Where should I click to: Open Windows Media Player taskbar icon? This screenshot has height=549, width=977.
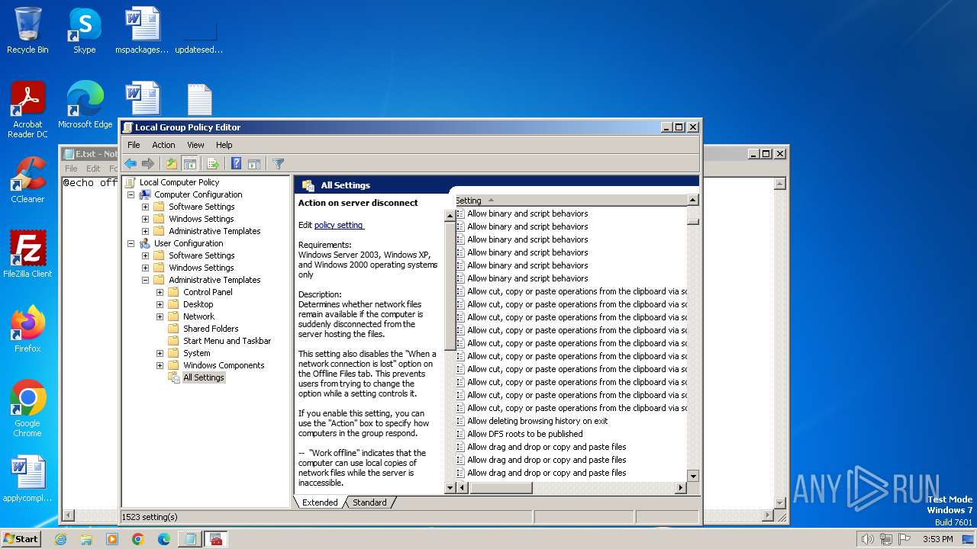coord(112,539)
